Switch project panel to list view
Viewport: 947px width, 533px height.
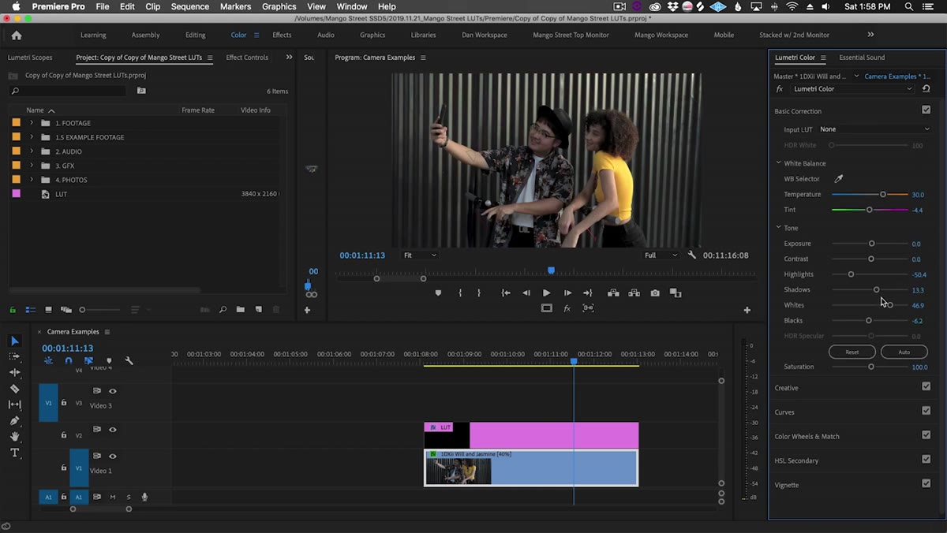[30, 310]
